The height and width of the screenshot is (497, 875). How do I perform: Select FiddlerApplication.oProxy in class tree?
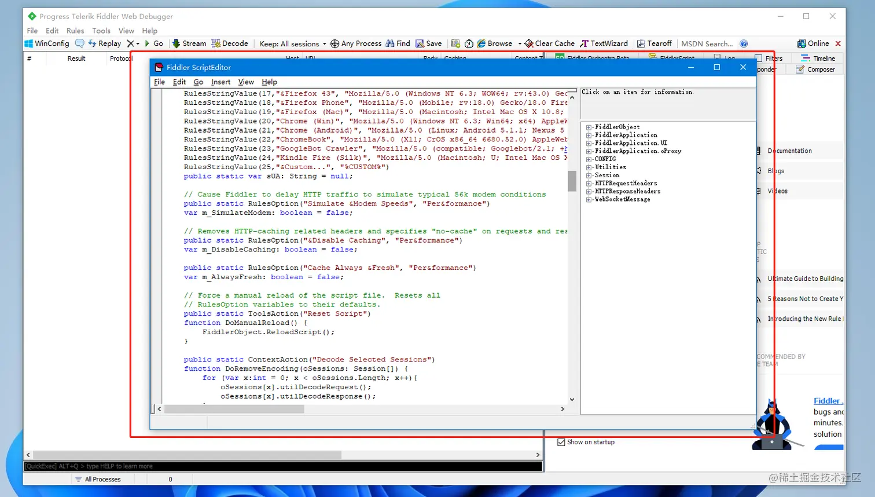tap(638, 151)
